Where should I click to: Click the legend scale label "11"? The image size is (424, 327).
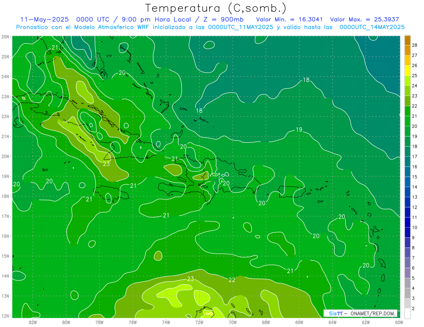[x=415, y=217]
